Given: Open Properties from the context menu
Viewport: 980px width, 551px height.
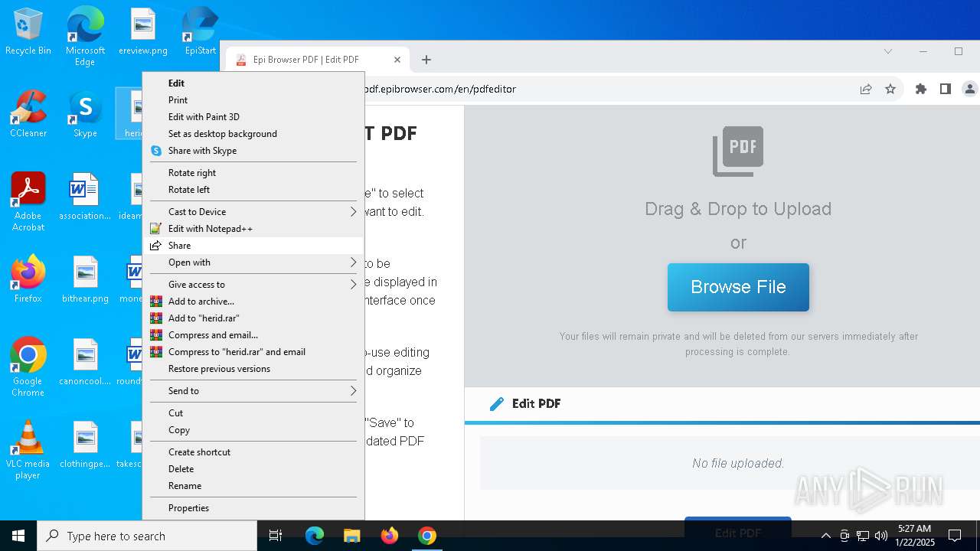Looking at the screenshot, I should [253, 508].
